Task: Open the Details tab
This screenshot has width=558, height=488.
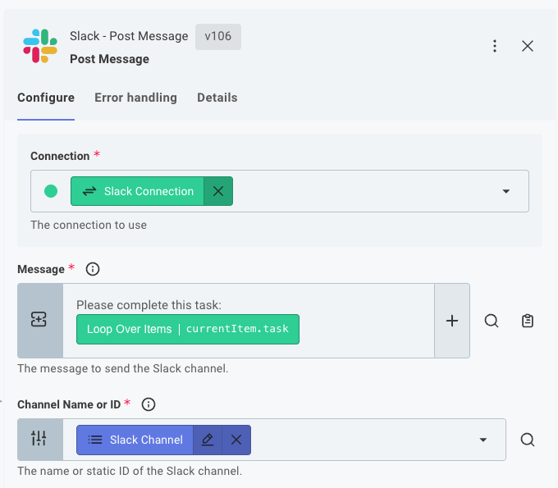Action: pyautogui.click(x=217, y=98)
